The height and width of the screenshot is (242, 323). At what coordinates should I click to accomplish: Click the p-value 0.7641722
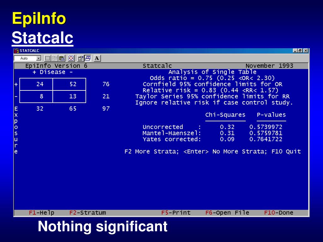coord(266,139)
